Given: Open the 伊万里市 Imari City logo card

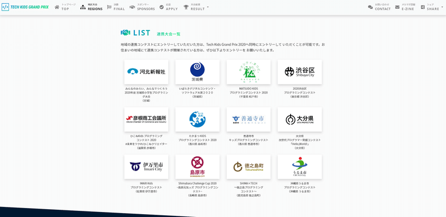Looking at the screenshot, I should pyautogui.click(x=146, y=167).
